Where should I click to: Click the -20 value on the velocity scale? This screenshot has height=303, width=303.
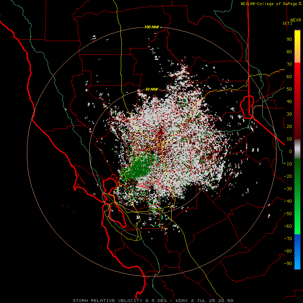point(288,176)
